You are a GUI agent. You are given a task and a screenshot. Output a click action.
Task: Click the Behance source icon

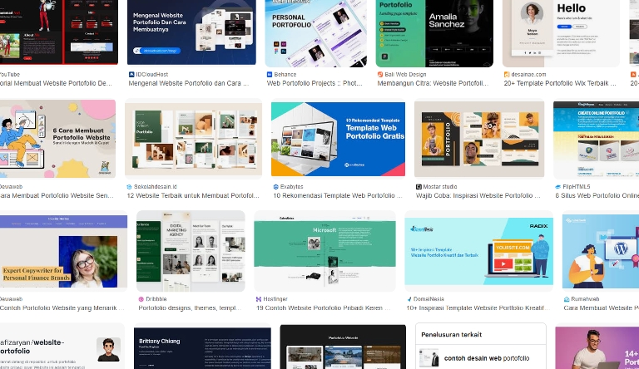[x=270, y=74]
